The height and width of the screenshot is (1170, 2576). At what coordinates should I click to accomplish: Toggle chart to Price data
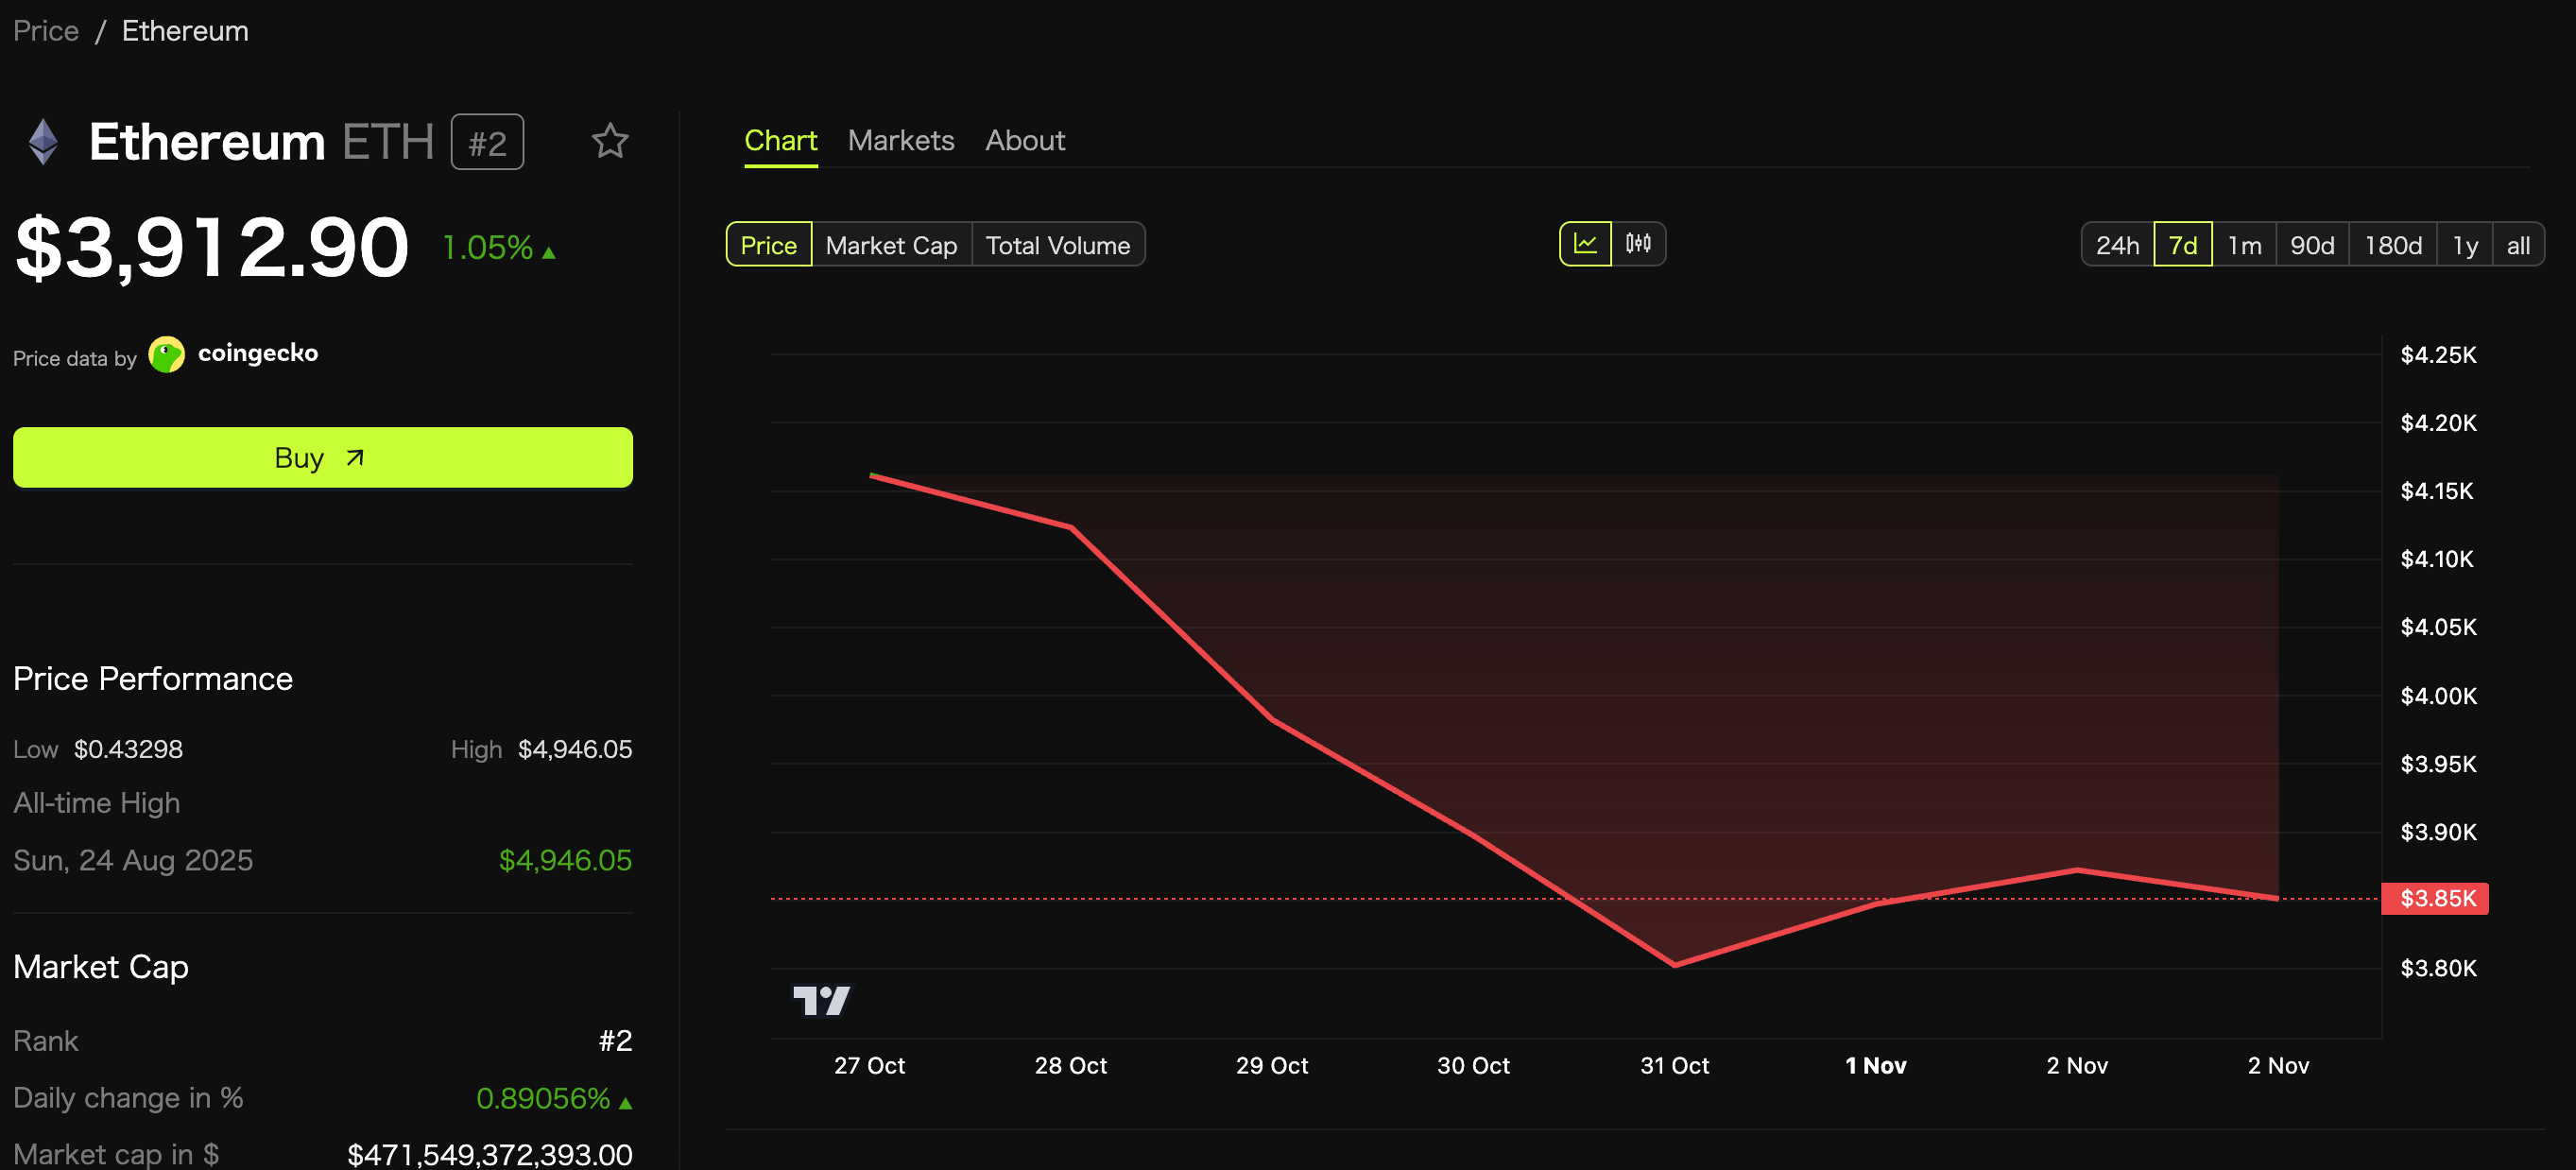tap(768, 245)
